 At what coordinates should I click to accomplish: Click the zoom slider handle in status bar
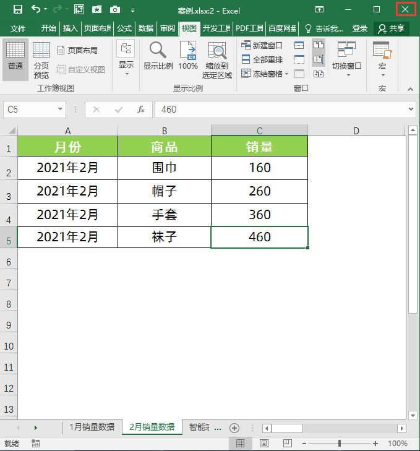pos(340,443)
